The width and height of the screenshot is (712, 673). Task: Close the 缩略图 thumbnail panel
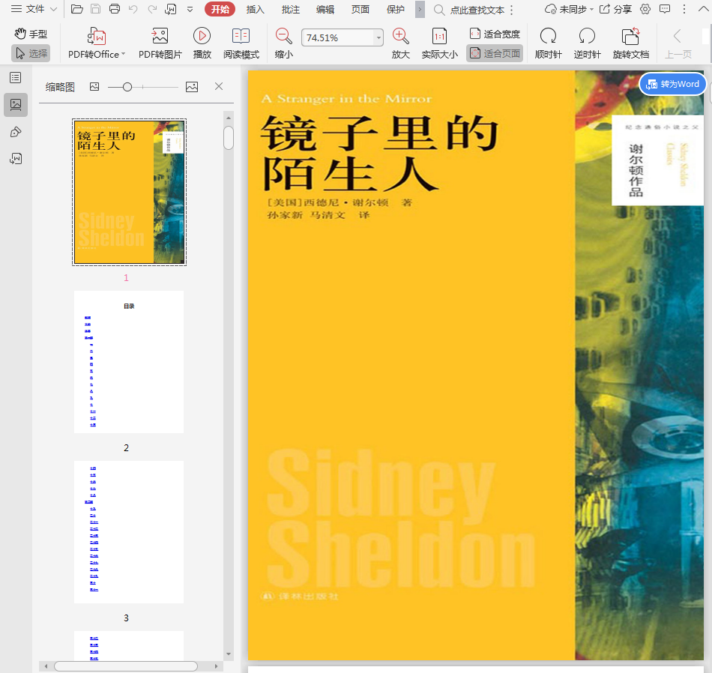coord(219,86)
